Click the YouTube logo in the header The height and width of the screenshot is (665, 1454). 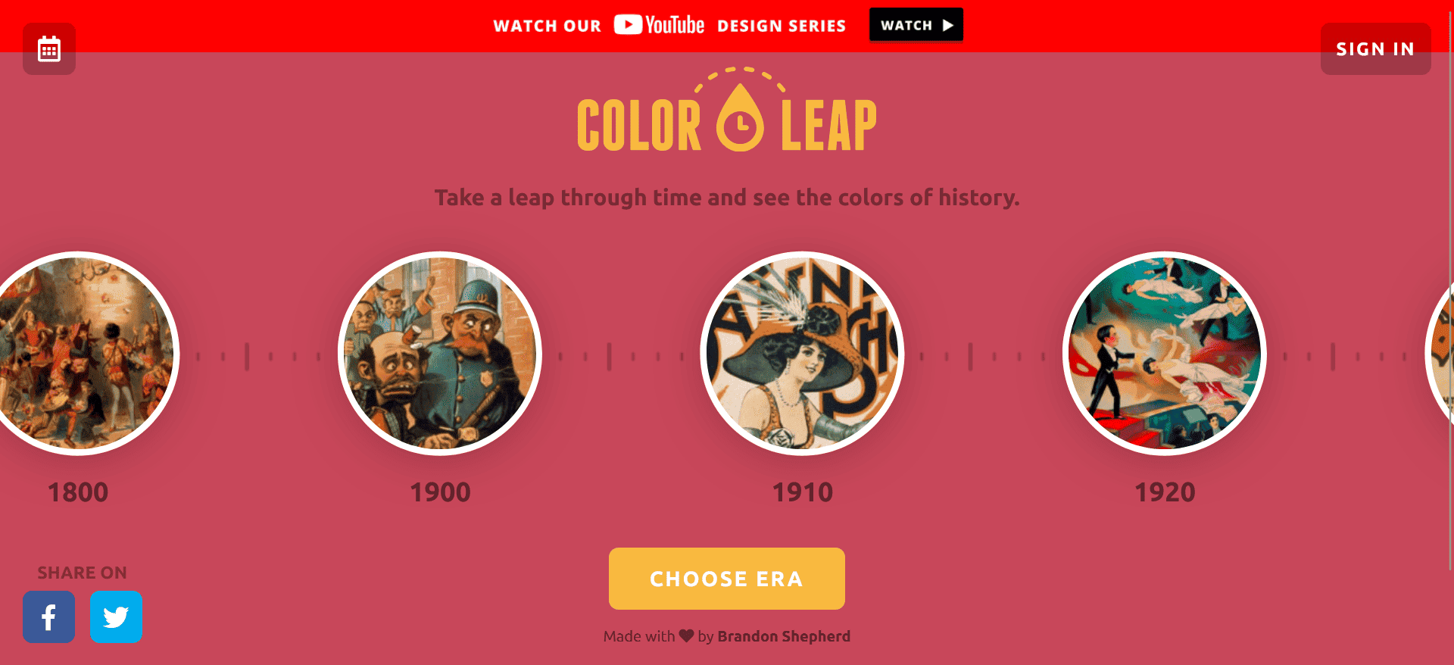pos(657,24)
